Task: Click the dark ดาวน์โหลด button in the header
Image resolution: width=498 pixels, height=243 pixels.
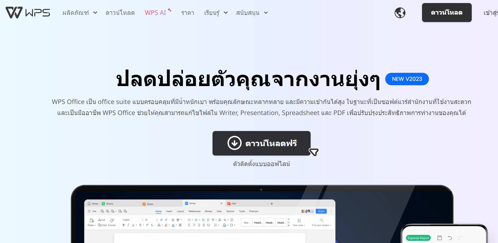Action: (x=447, y=12)
